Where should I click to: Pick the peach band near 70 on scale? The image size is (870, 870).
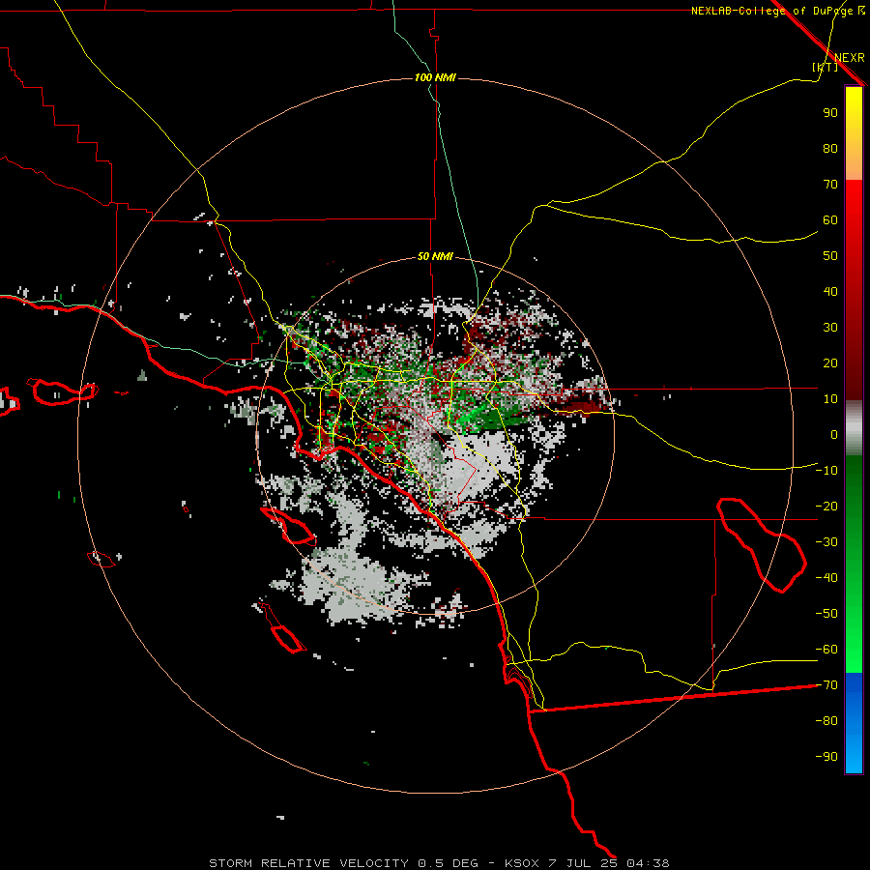coord(854,172)
